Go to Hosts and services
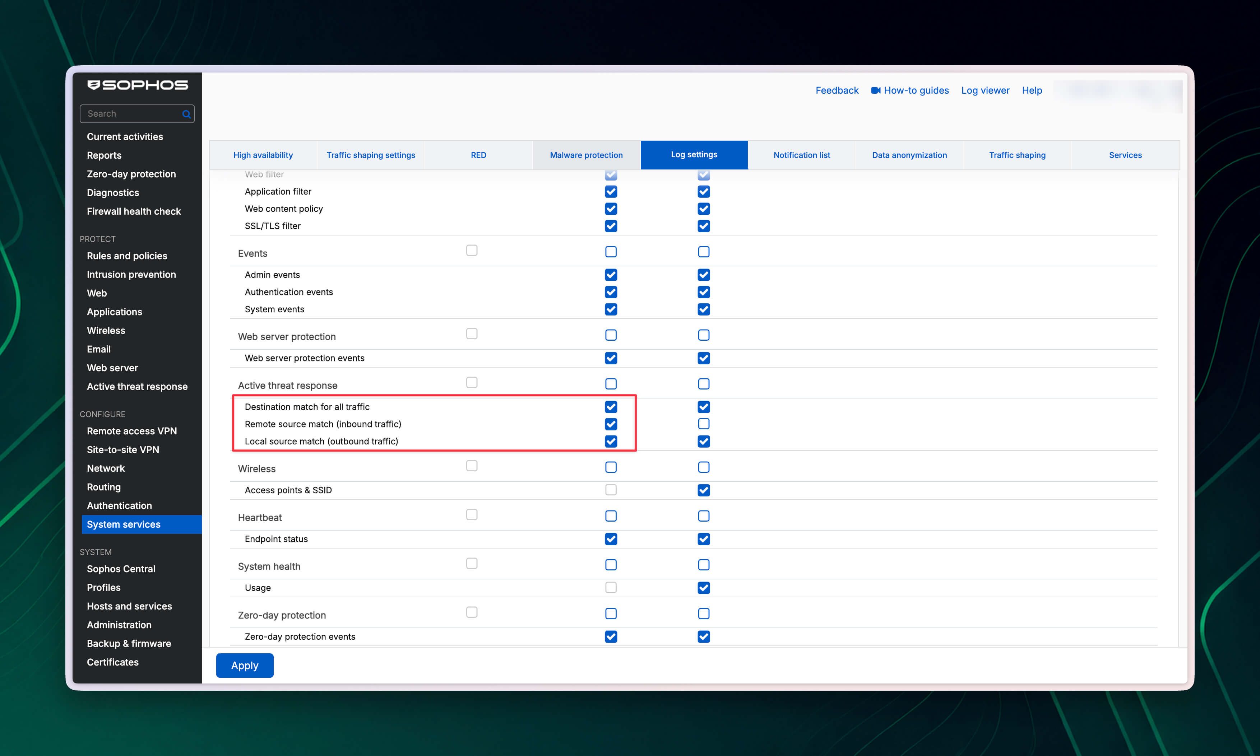This screenshot has width=1260, height=756. 129,606
